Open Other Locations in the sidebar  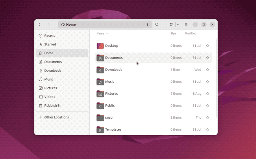click(x=62, y=117)
